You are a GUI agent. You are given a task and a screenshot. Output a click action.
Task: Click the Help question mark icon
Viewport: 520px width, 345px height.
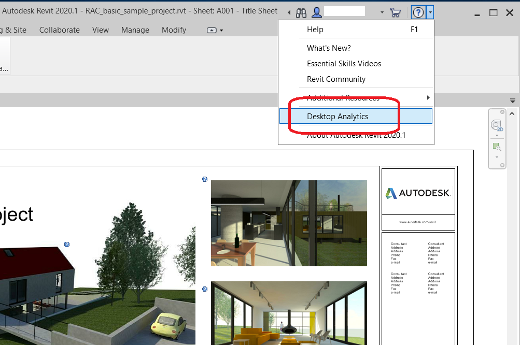point(419,12)
